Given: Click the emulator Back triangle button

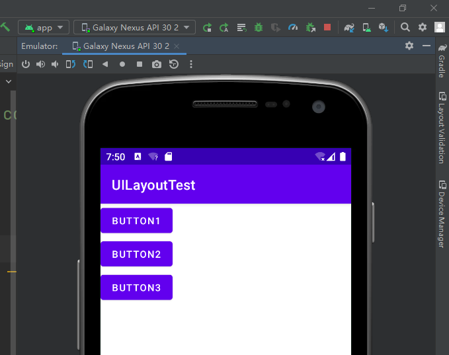Looking at the screenshot, I should coord(105,64).
